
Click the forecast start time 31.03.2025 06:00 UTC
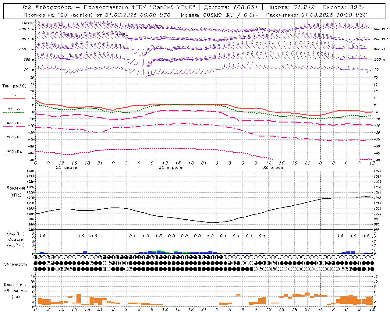click(138, 15)
